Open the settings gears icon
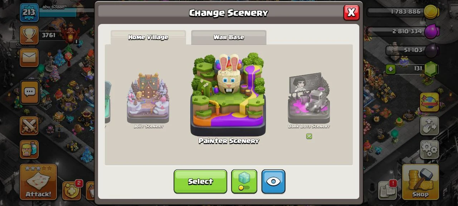 (429, 149)
